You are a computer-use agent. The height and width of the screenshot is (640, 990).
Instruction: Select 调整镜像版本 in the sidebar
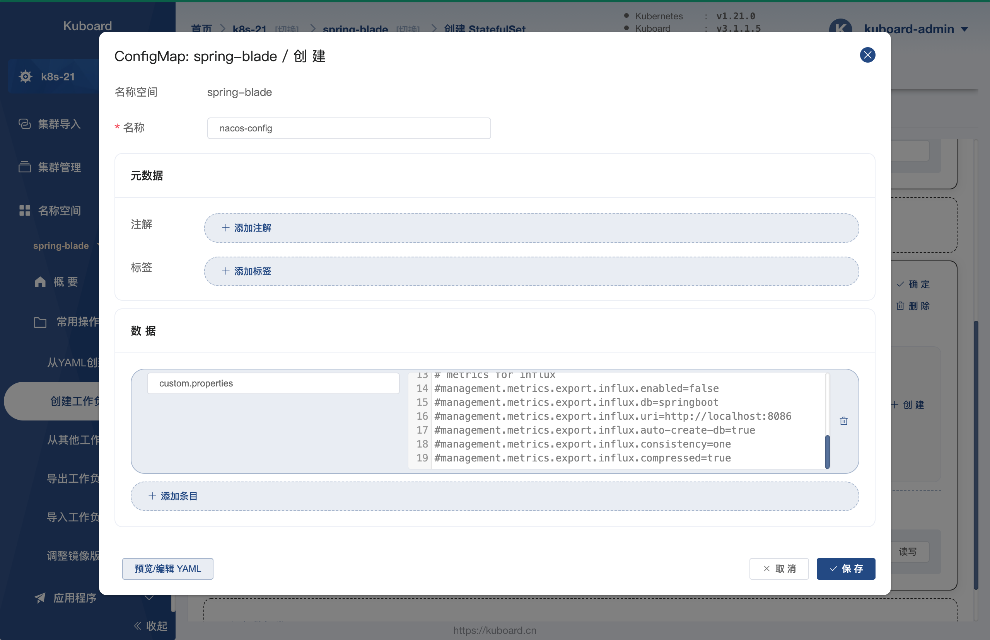point(73,556)
